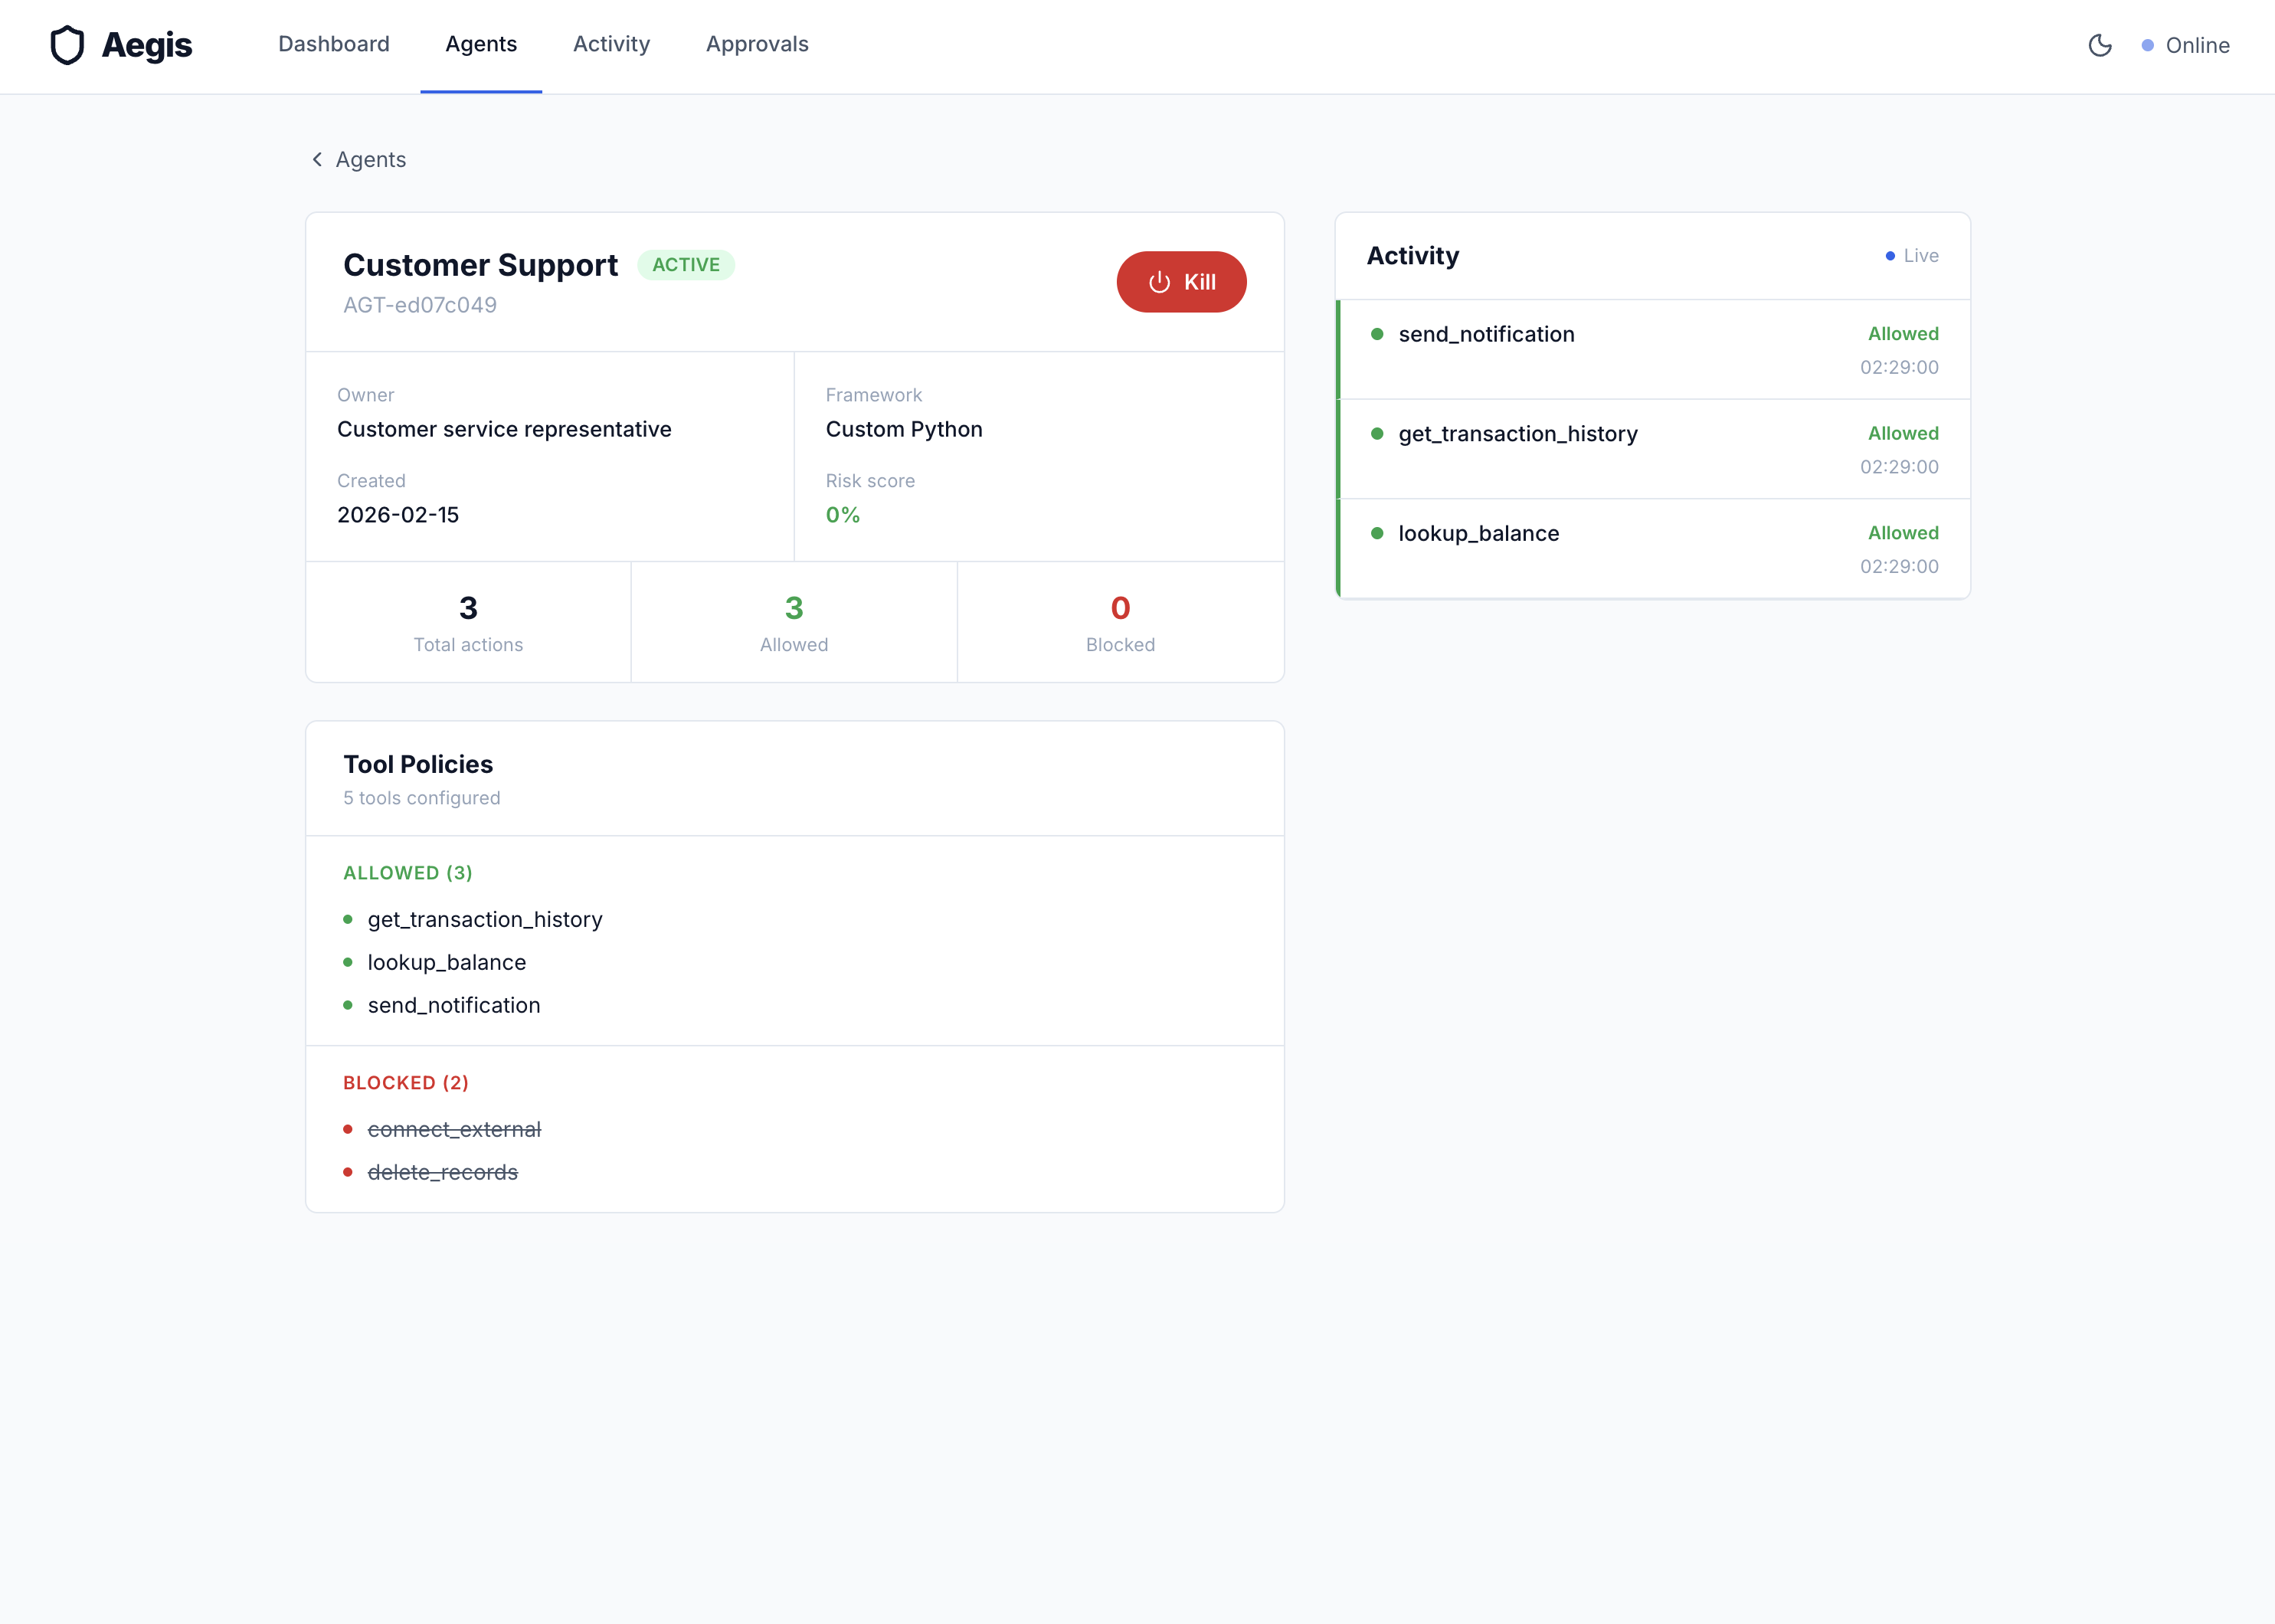
Task: Select the Agents nav tab
Action: coord(480,44)
